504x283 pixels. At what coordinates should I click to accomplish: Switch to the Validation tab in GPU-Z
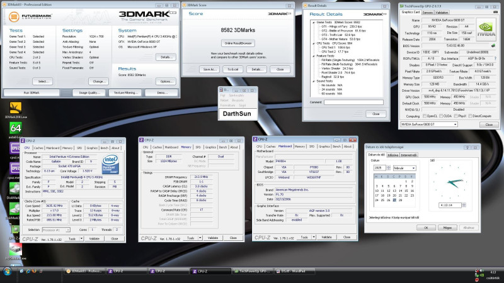tap(442, 13)
